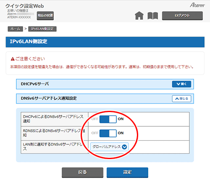
Task: Click the blue 設定 button
Action: click(127, 173)
